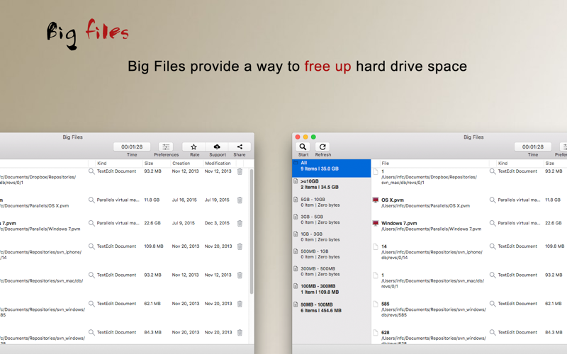Click the Rate star icon
Screen dimensions: 567x354
coord(193,147)
